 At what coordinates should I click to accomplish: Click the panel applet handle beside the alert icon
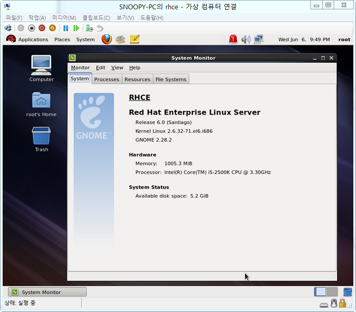tap(225, 39)
